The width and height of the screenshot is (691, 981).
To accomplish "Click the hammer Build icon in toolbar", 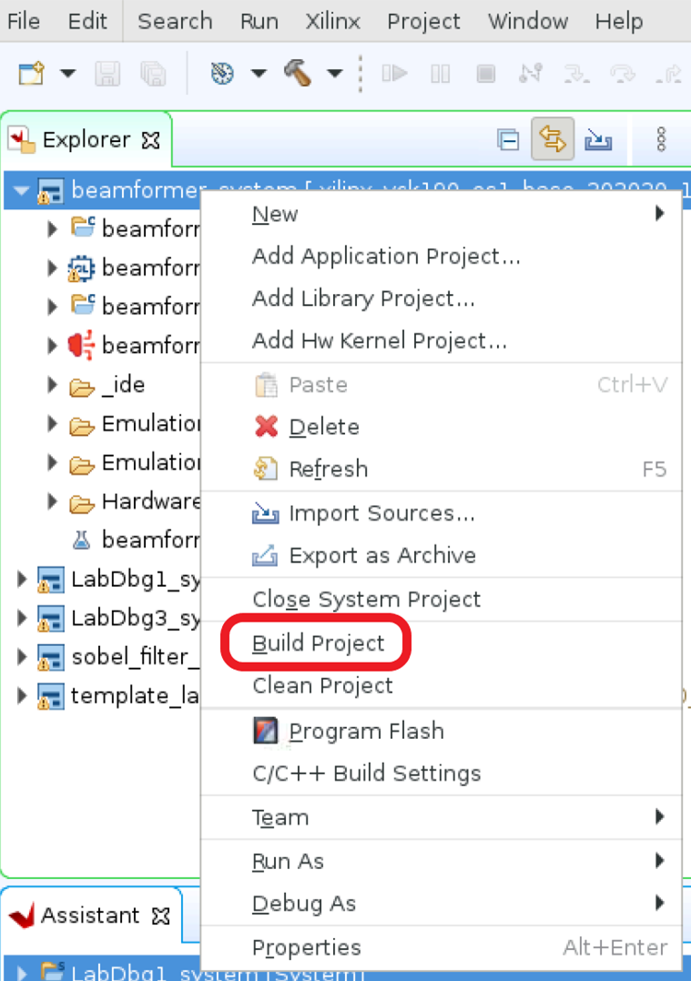I will [298, 73].
